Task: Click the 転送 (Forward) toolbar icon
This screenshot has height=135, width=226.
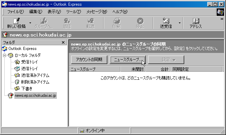Action: [91, 23]
